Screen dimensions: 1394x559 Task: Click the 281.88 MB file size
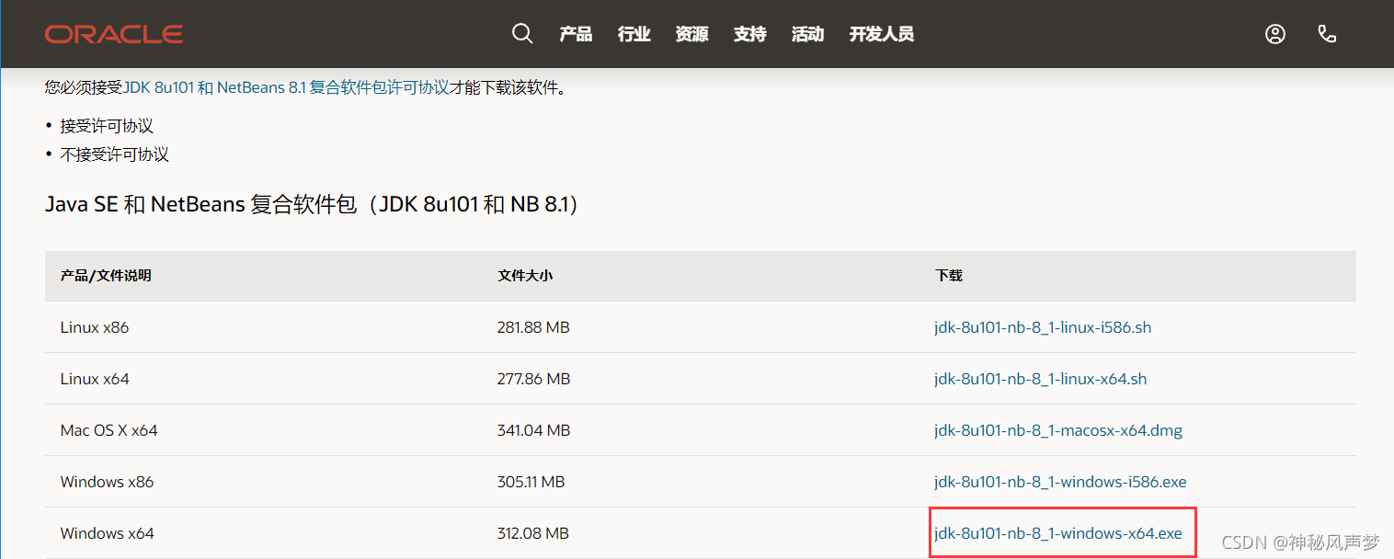click(x=533, y=327)
